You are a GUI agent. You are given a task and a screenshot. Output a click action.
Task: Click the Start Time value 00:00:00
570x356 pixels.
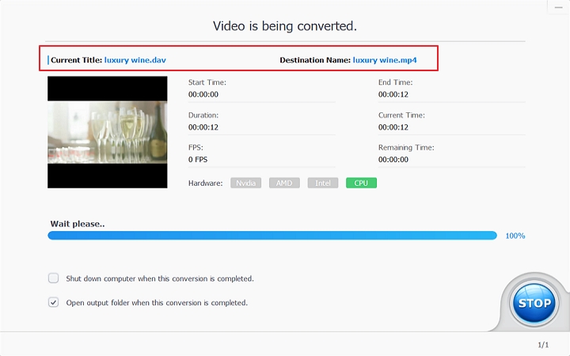click(203, 94)
